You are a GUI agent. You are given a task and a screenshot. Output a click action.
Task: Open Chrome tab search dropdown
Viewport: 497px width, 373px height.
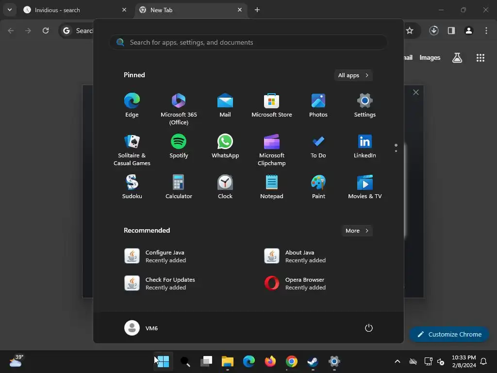pos(10,10)
